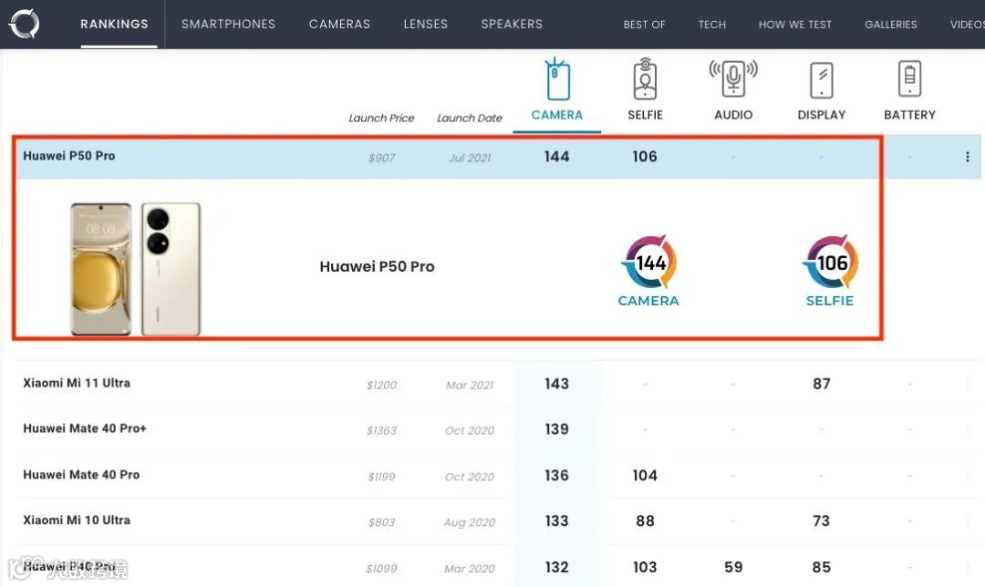
Task: Open the Rankings tab
Action: click(x=114, y=24)
